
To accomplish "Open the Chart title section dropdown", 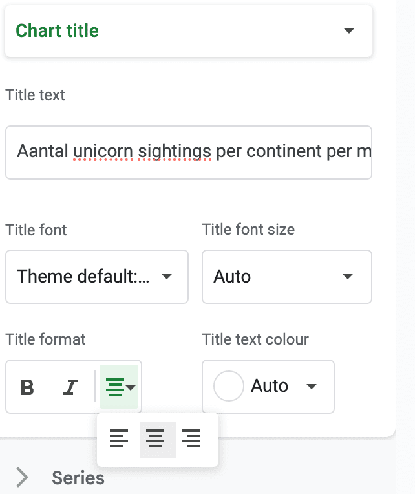I will (x=188, y=30).
